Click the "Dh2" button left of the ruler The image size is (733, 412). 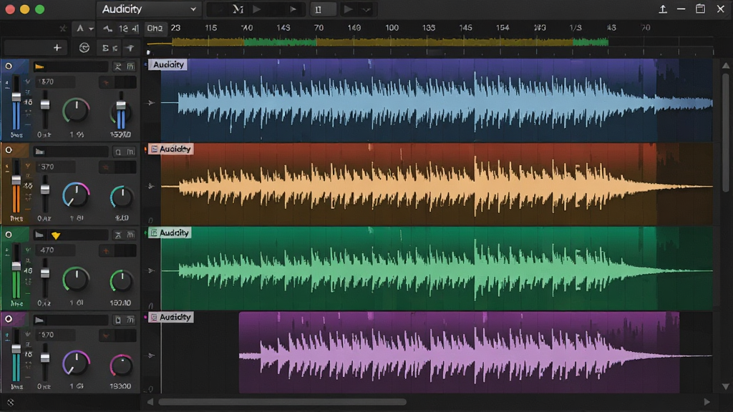pyautogui.click(x=155, y=29)
